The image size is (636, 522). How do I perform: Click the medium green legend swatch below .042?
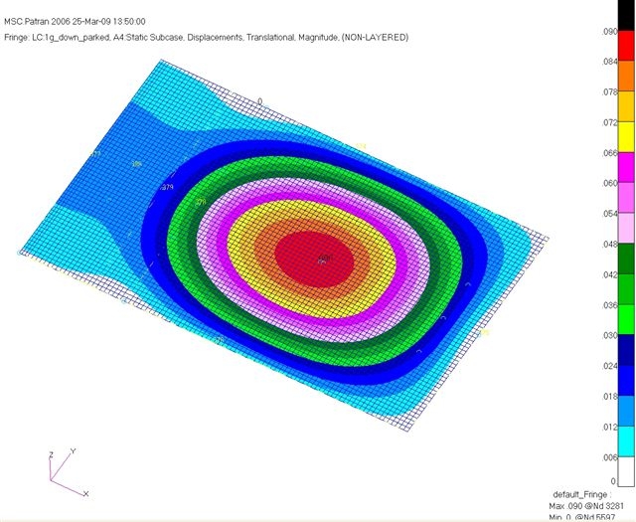point(626,289)
